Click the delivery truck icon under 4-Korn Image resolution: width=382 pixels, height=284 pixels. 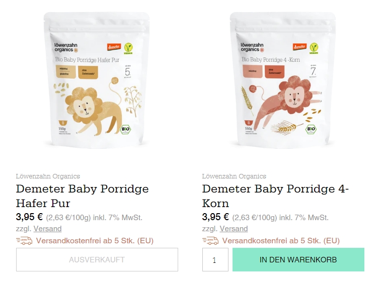click(210, 241)
